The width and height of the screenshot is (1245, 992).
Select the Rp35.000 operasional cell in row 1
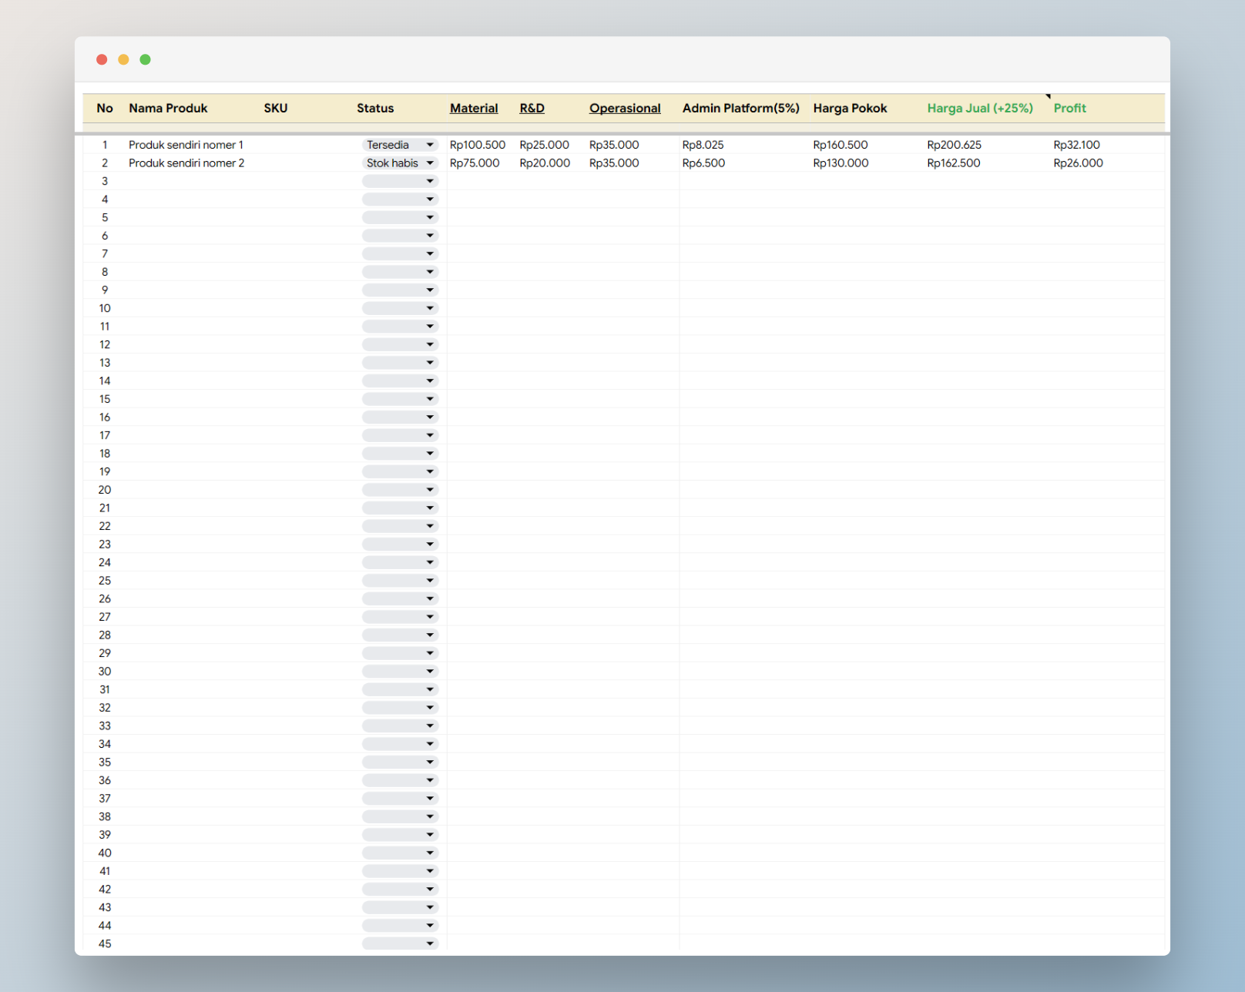point(614,145)
